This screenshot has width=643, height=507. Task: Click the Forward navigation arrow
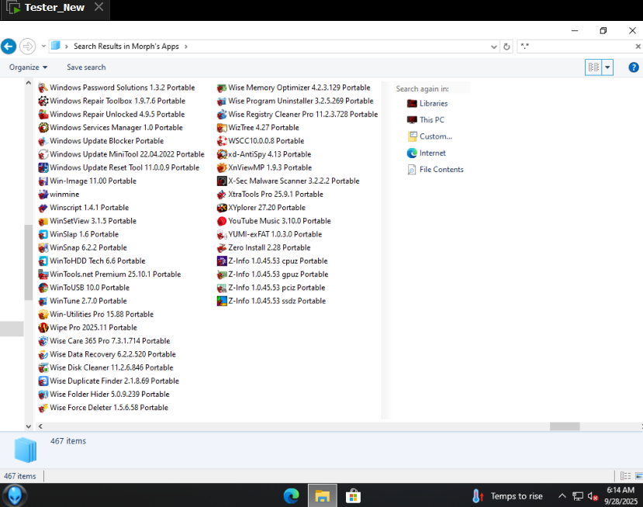click(x=27, y=47)
